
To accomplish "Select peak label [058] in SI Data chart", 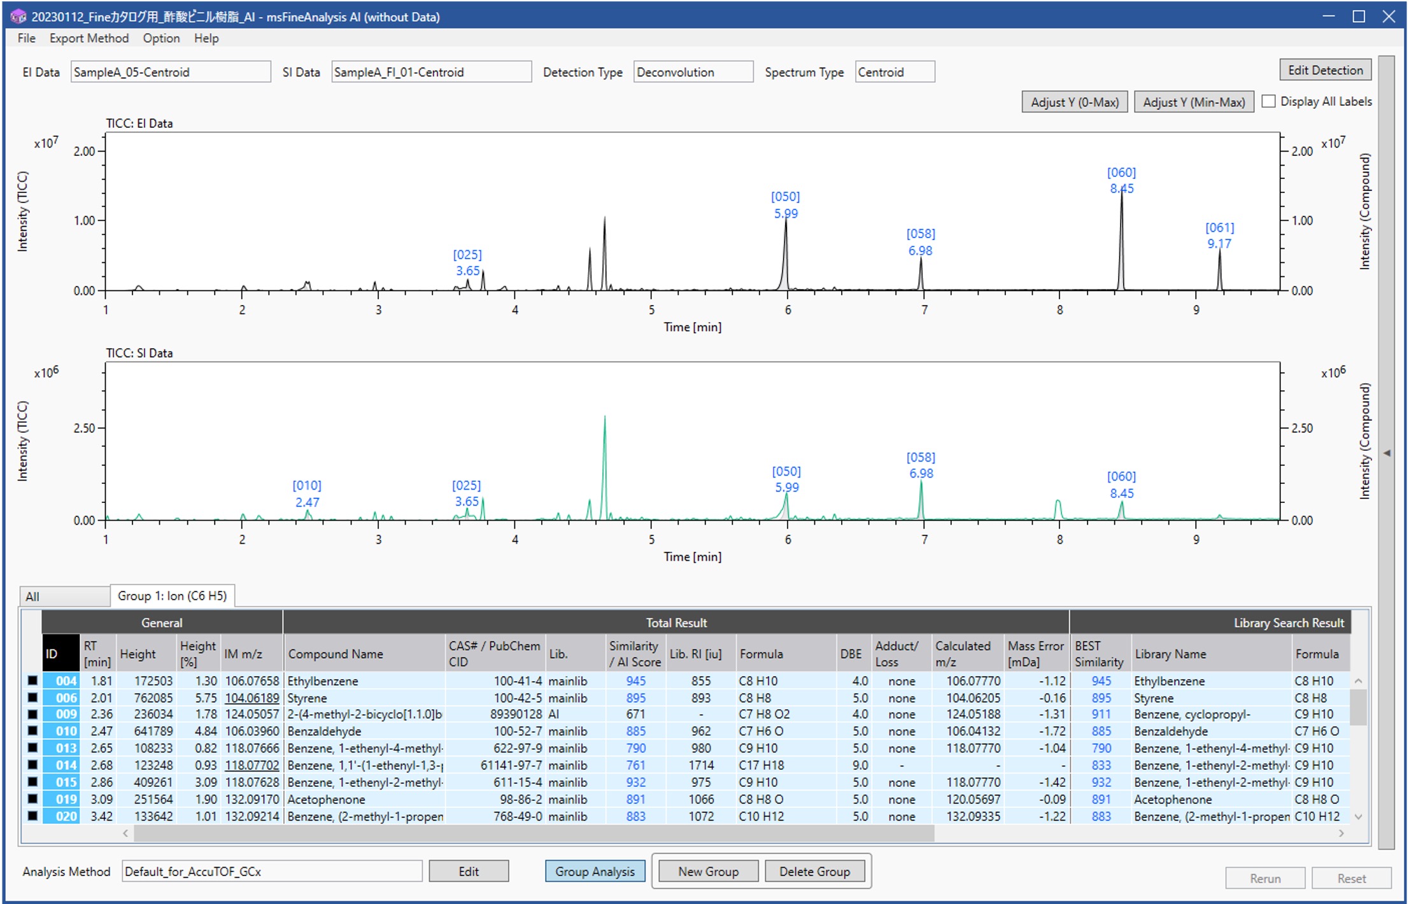I will [921, 465].
